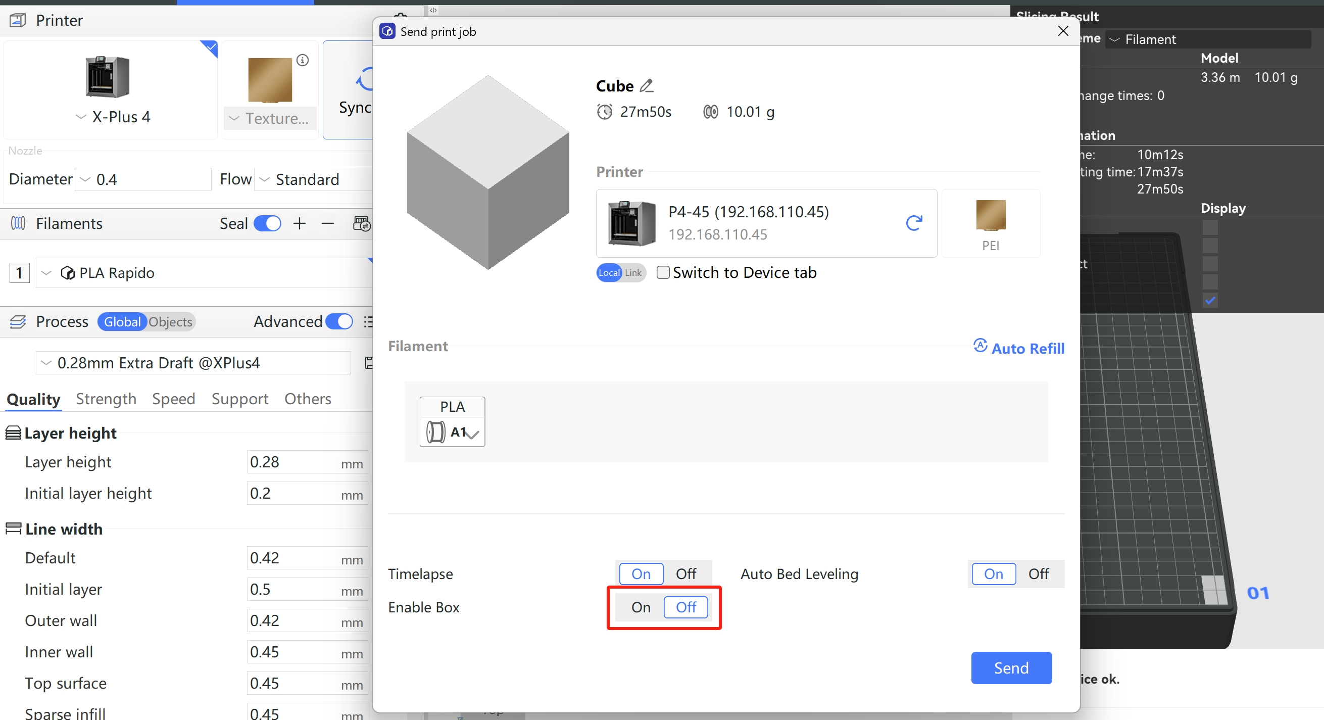Click the plus icon to add filament

299,223
